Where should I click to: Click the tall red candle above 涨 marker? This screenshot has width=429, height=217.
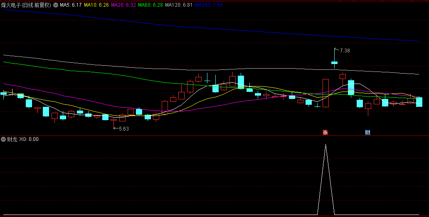[325, 93]
